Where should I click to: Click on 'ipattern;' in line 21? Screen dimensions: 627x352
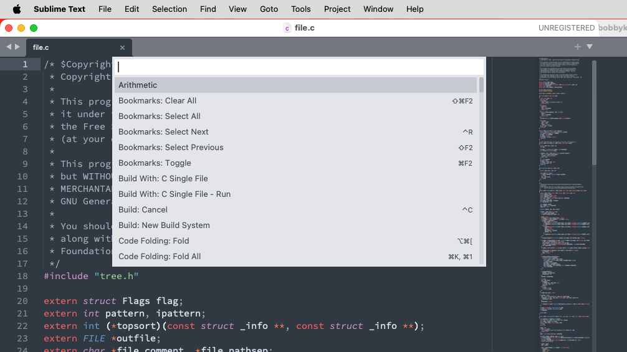(x=180, y=313)
